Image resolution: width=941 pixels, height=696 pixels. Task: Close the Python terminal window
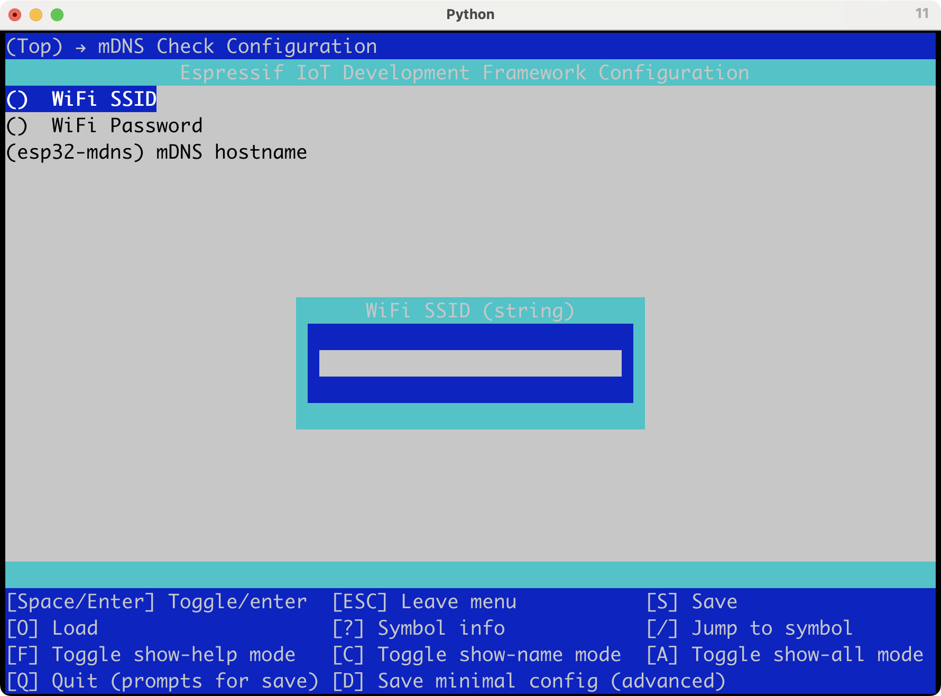pyautogui.click(x=15, y=15)
